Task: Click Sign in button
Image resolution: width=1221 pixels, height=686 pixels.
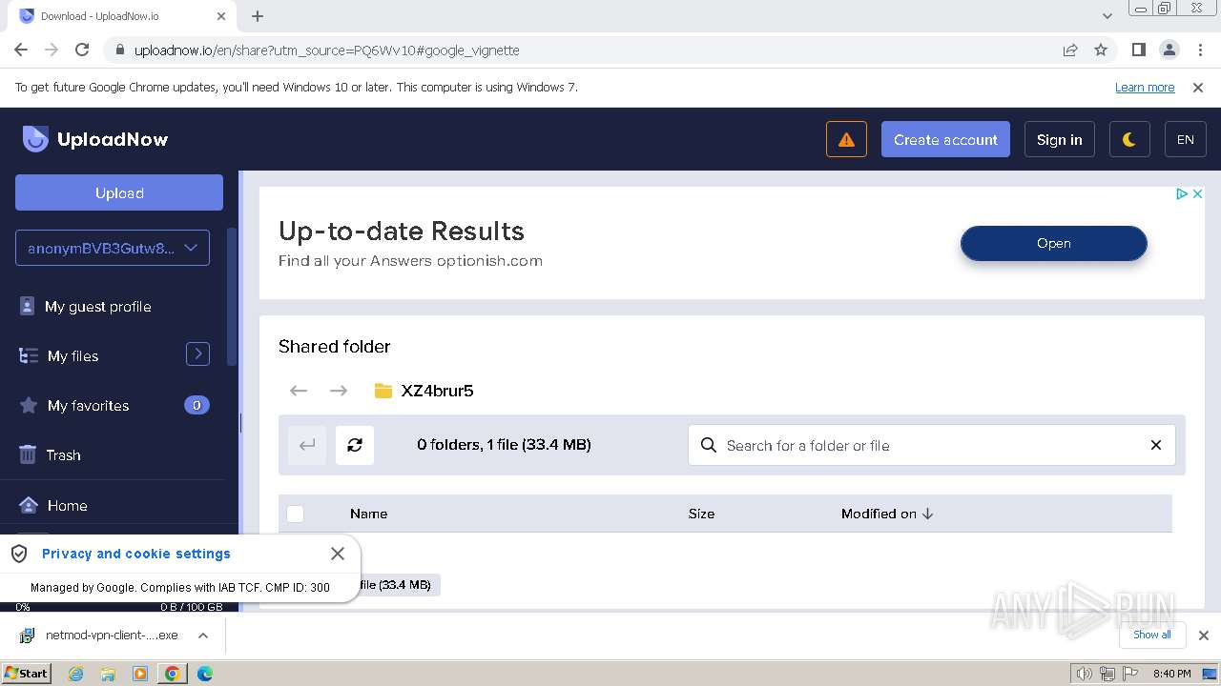Action: point(1059,139)
